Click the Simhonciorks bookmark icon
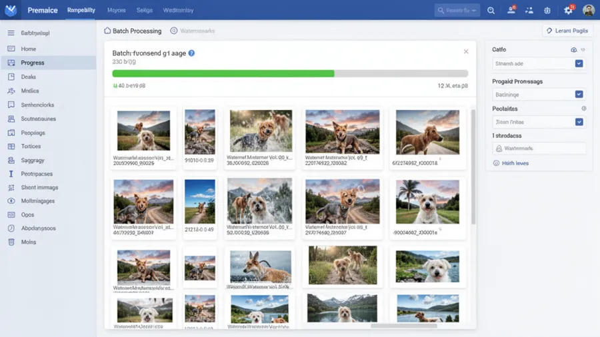600x337 pixels. point(11,105)
